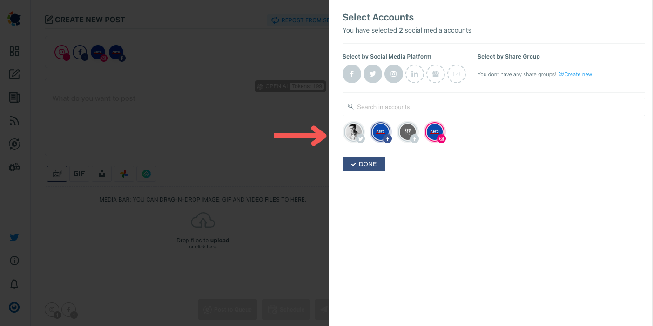Open the dashboard grid icon in sidebar
The image size is (653, 326).
point(14,51)
